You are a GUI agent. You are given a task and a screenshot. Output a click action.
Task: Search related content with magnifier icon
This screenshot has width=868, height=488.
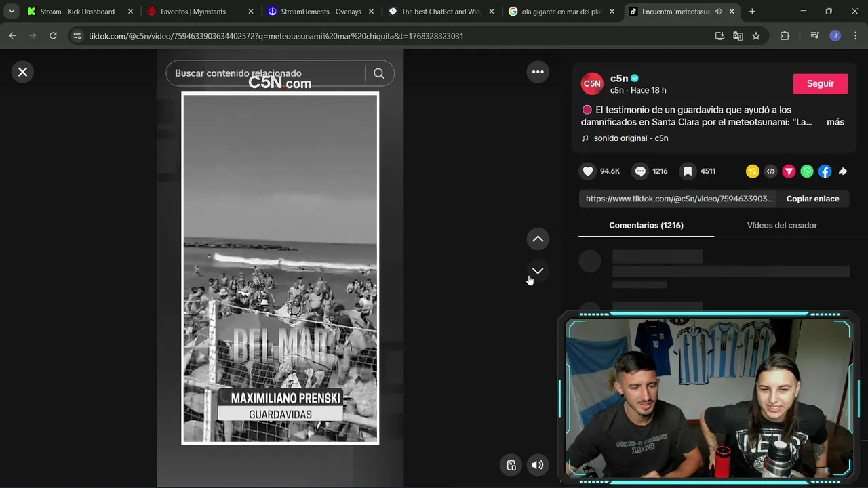pos(379,73)
